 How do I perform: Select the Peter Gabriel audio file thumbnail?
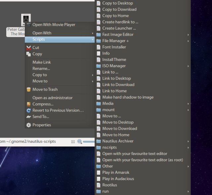point(26,20)
